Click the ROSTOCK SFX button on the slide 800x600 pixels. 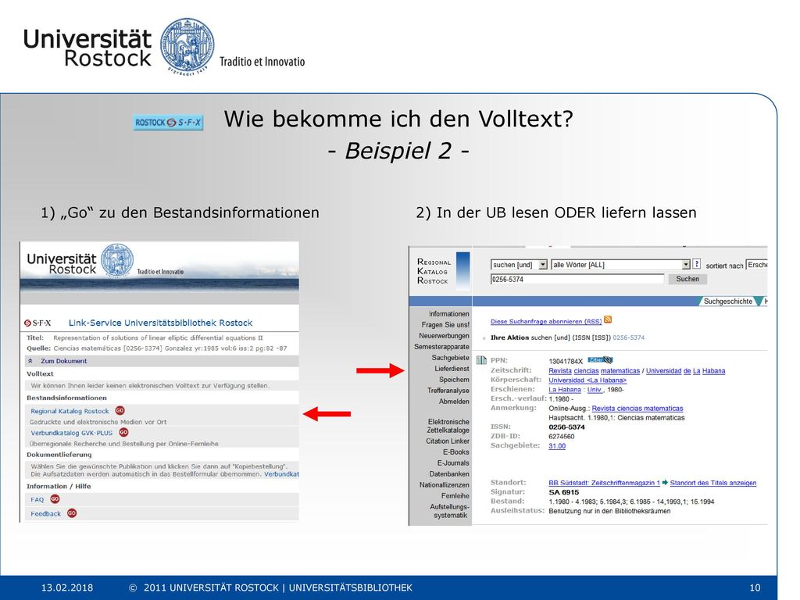tap(168, 123)
